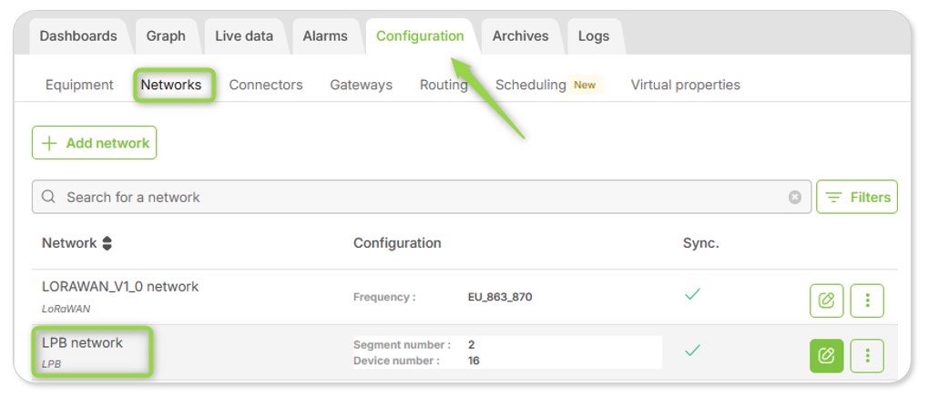This screenshot has height=398, width=928.
Task: Open the Filters panel
Action: (857, 198)
